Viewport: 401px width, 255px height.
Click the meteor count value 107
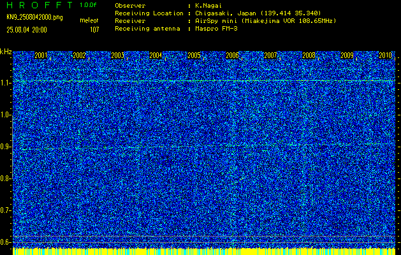94,30
